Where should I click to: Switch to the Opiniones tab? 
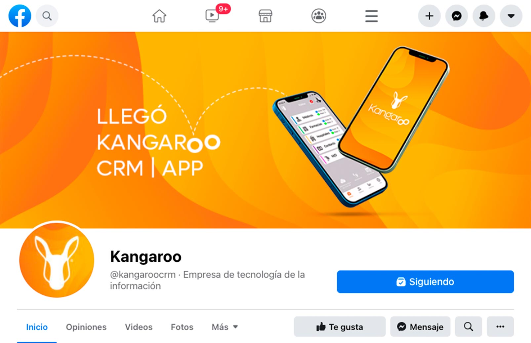(x=86, y=327)
